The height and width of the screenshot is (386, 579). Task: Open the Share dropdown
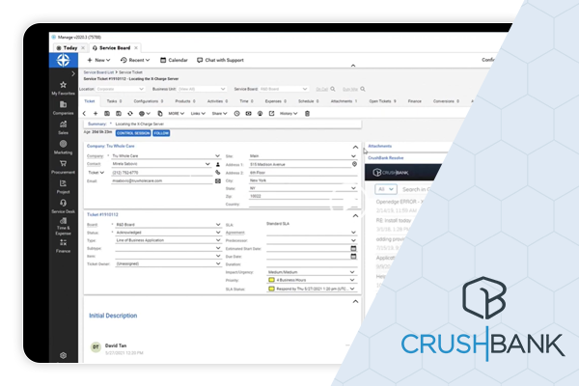(219, 114)
